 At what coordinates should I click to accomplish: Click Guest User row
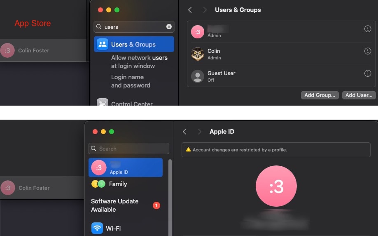click(x=281, y=76)
